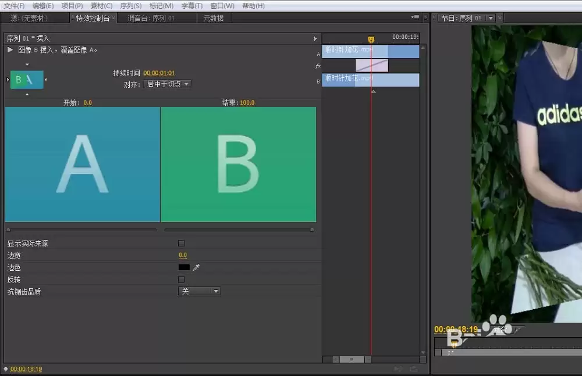Open the effect controls panel menu icon
The height and width of the screenshot is (376, 582).
[415, 17]
